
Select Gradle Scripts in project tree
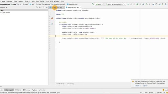coord(5,13)
